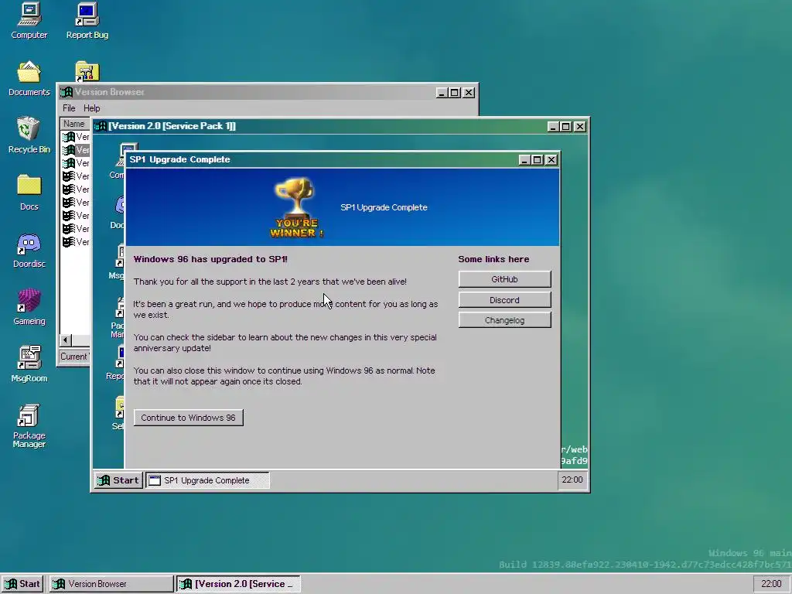Viewport: 792px width, 594px height.
Task: Open the Changelog link button
Action: [x=504, y=320]
